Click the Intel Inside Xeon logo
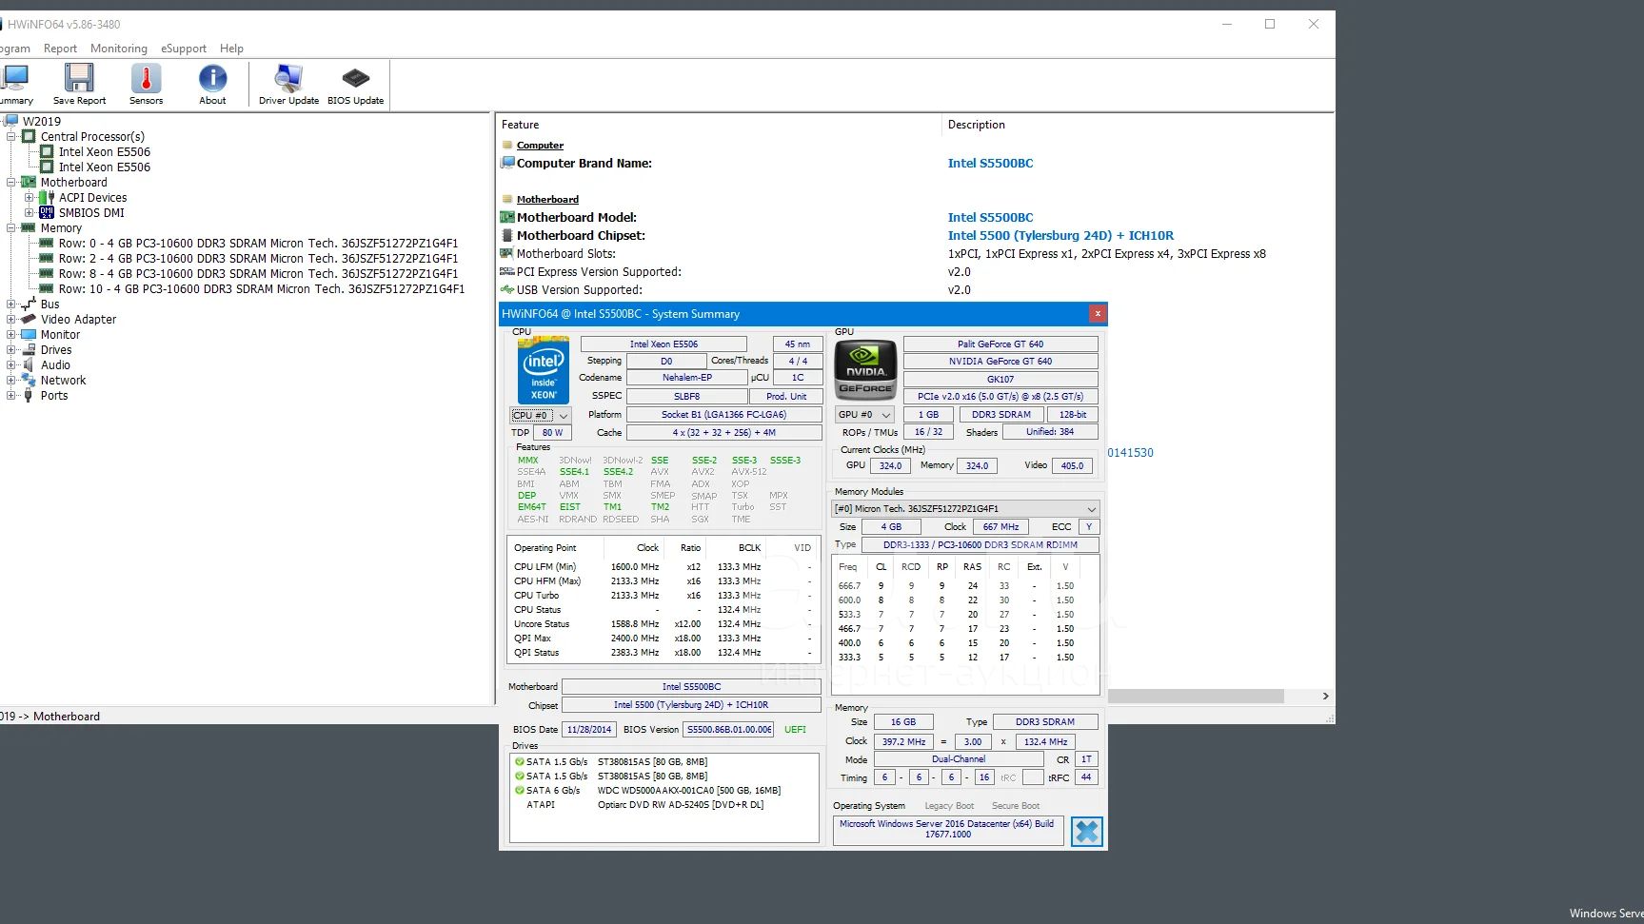 tap(544, 369)
